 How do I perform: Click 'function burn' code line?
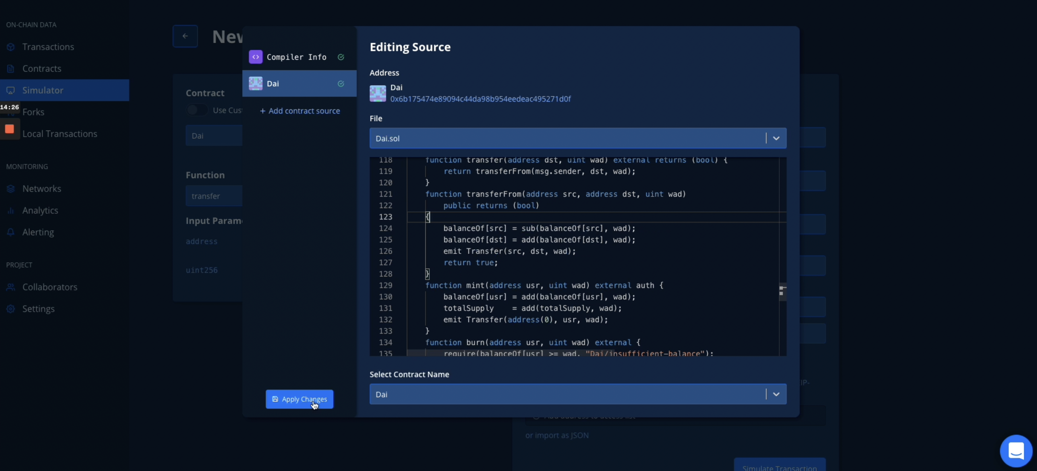(533, 342)
